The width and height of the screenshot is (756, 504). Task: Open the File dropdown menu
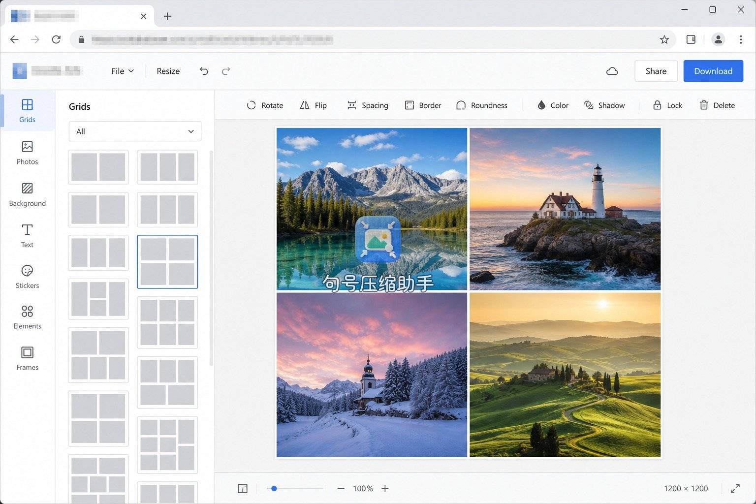click(x=123, y=71)
